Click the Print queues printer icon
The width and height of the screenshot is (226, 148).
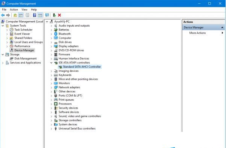pos(56,100)
